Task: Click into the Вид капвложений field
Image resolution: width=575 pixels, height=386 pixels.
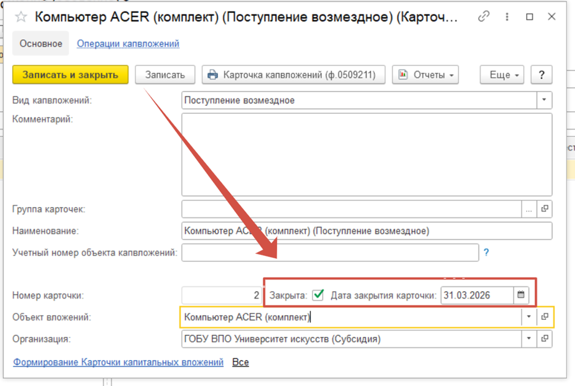Action: click(x=359, y=100)
